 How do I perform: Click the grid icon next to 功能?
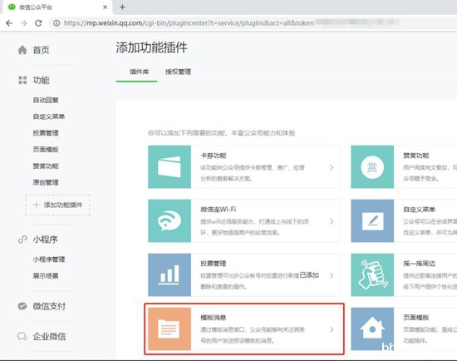pos(22,80)
